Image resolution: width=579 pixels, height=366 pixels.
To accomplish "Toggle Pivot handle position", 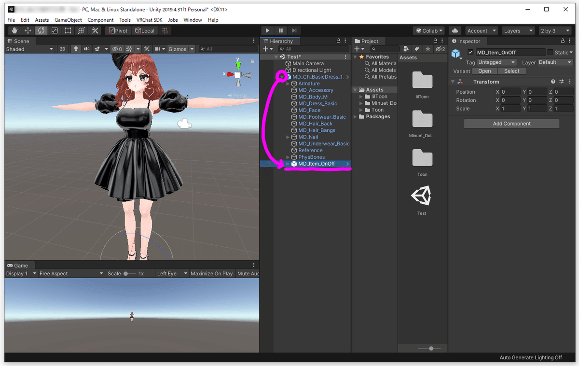I will (x=119, y=30).
